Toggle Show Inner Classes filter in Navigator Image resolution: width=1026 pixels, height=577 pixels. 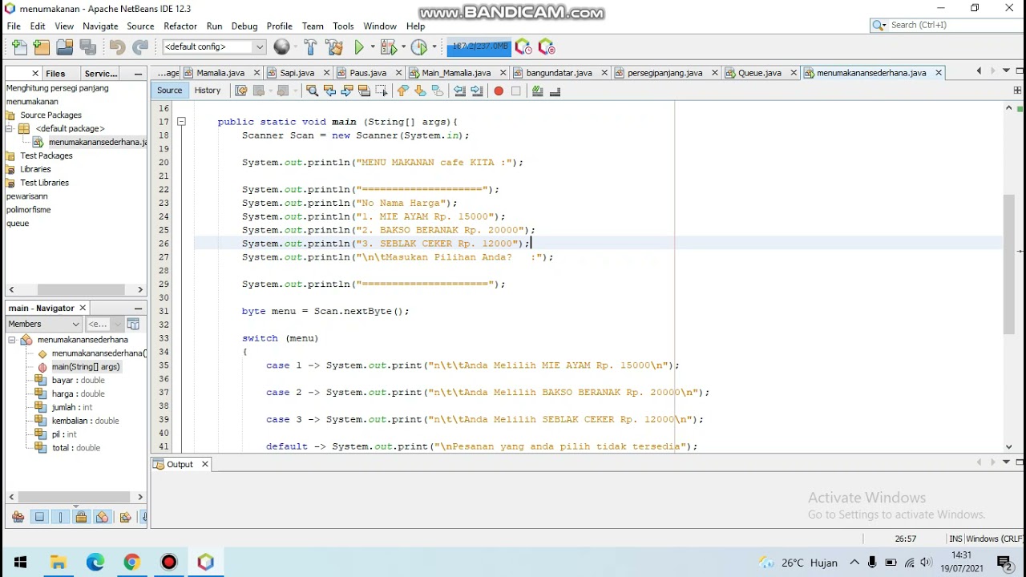coord(102,517)
